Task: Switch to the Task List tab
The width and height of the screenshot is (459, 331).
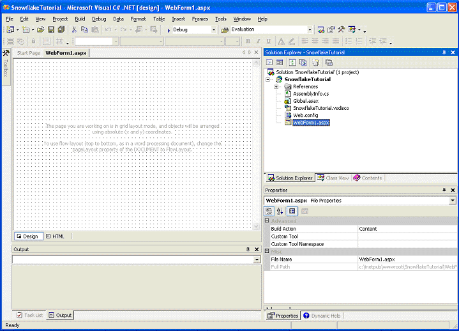Action: pos(30,315)
